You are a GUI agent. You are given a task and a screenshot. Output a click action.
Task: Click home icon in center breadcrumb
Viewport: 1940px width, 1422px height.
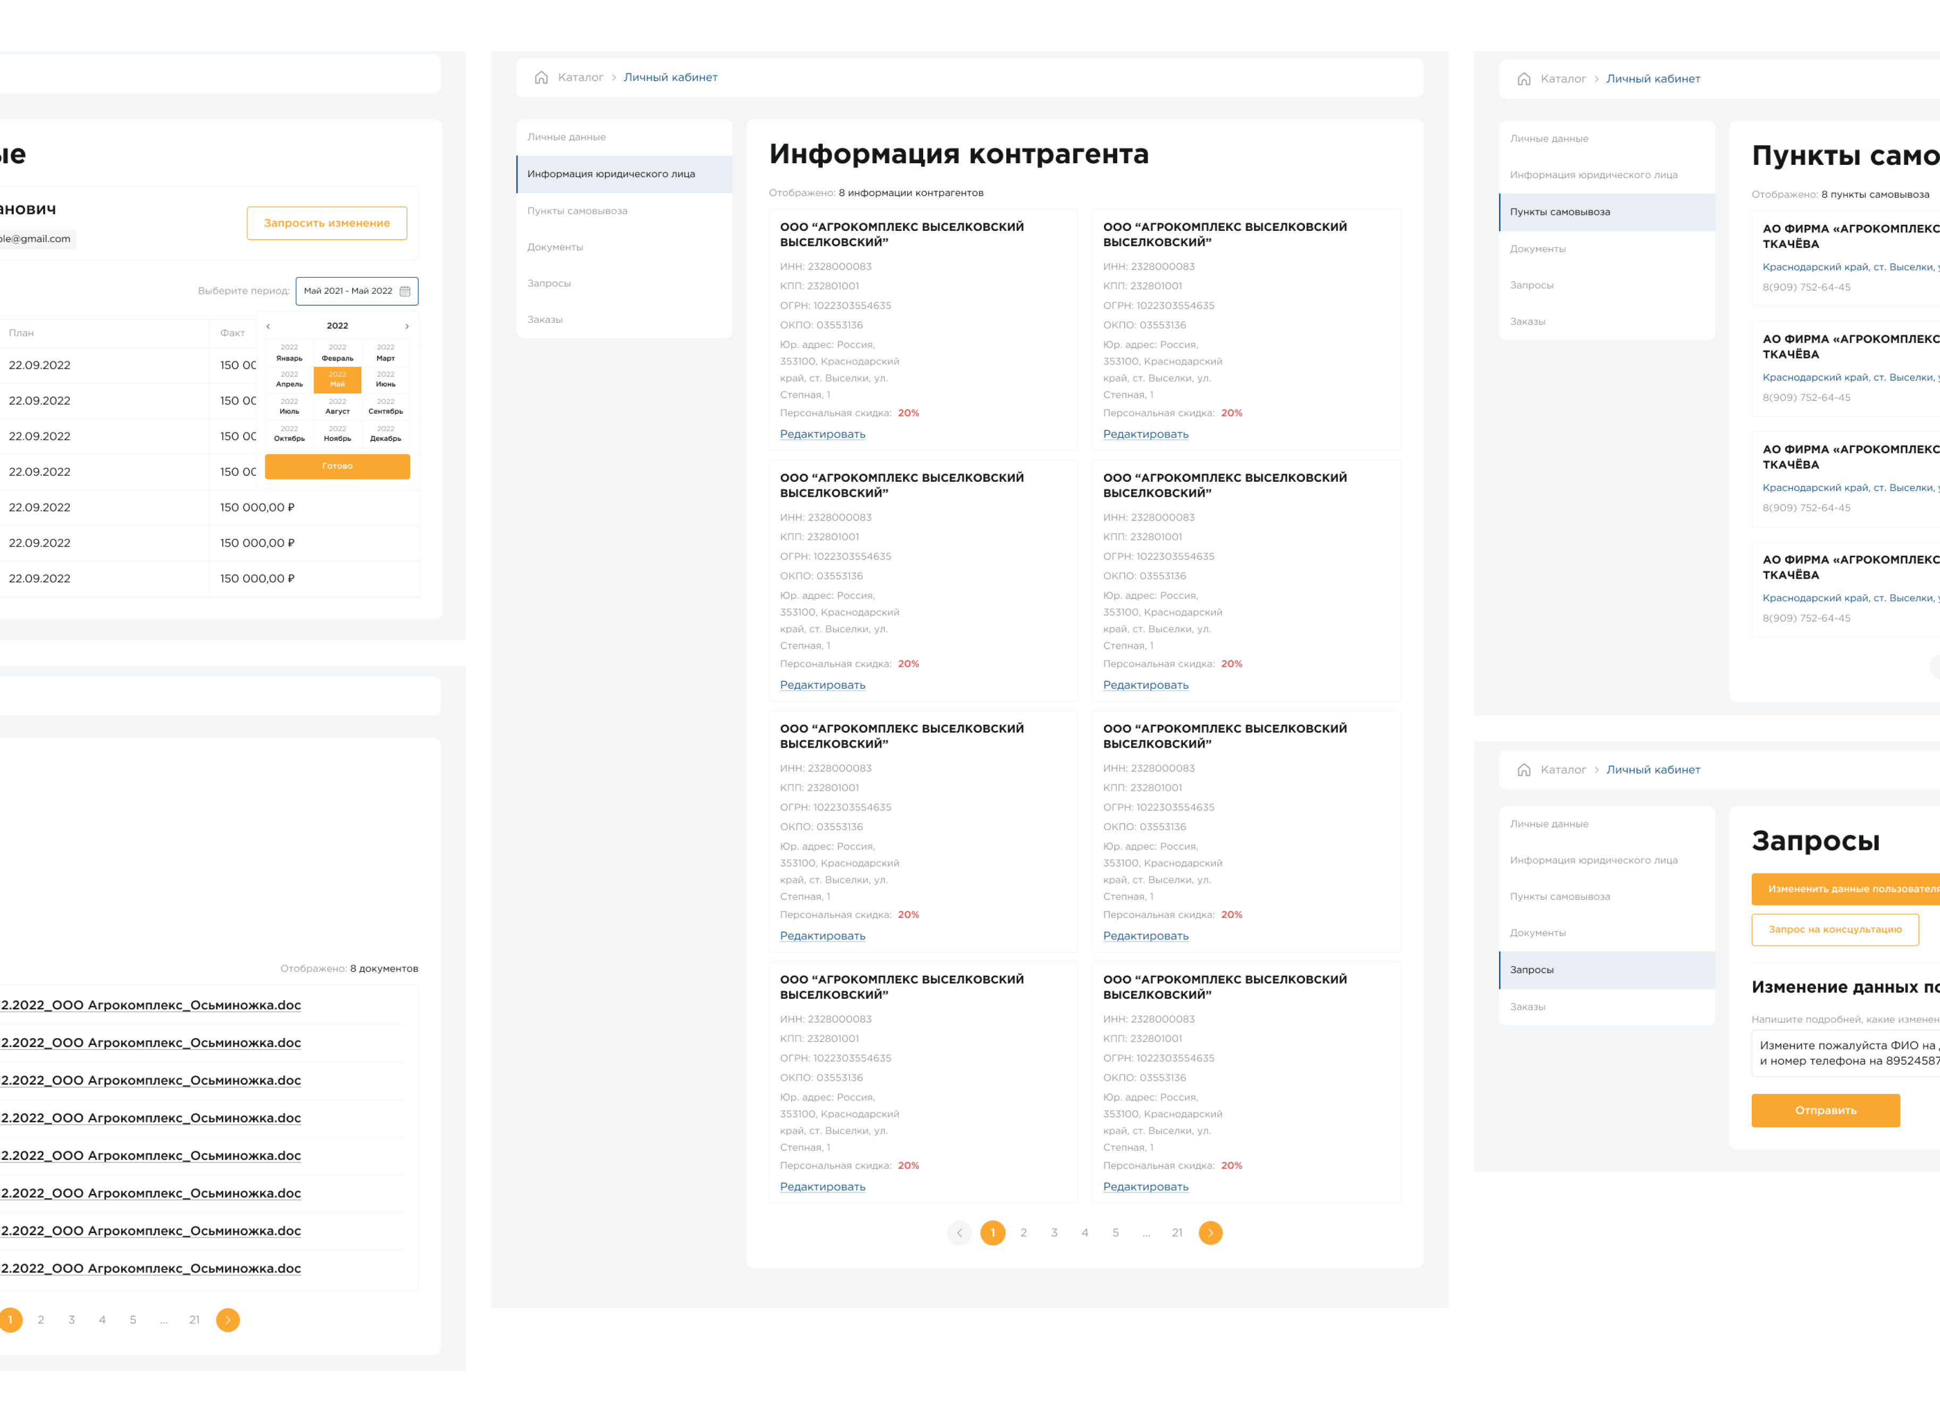(x=540, y=78)
